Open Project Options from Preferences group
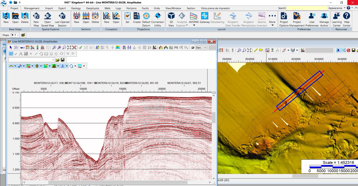 [284, 20]
